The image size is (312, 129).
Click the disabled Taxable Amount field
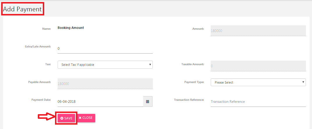point(258,66)
